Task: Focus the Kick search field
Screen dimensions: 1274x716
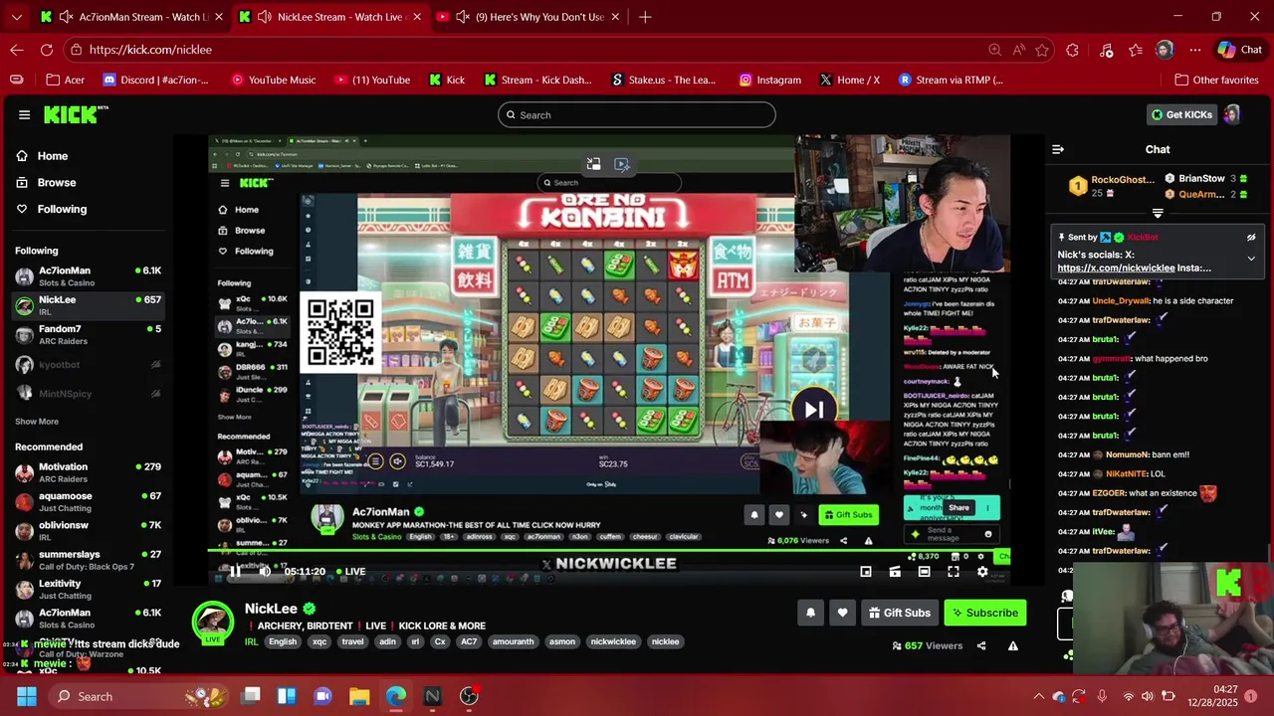Action: [637, 114]
